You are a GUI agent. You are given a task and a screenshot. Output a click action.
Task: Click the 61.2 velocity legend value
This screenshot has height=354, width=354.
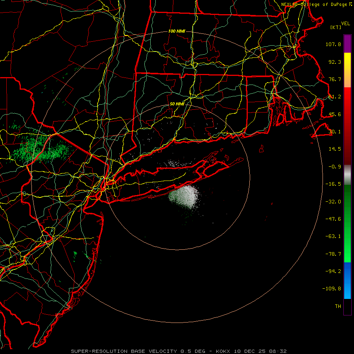pos(335,97)
